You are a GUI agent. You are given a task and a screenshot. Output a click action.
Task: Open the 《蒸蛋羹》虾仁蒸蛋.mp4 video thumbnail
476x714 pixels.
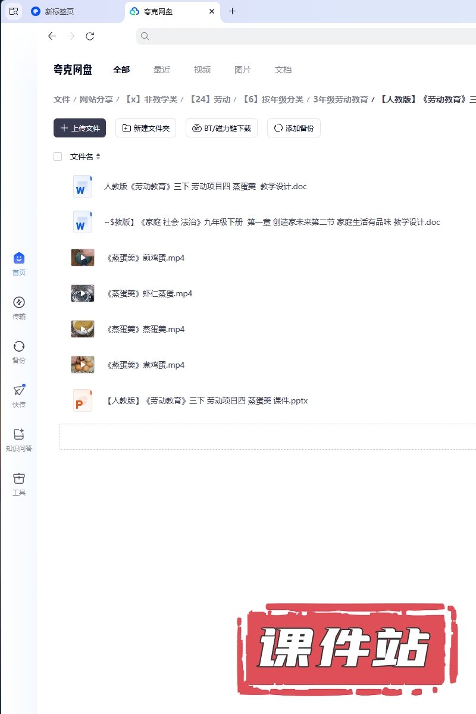pyautogui.click(x=83, y=293)
